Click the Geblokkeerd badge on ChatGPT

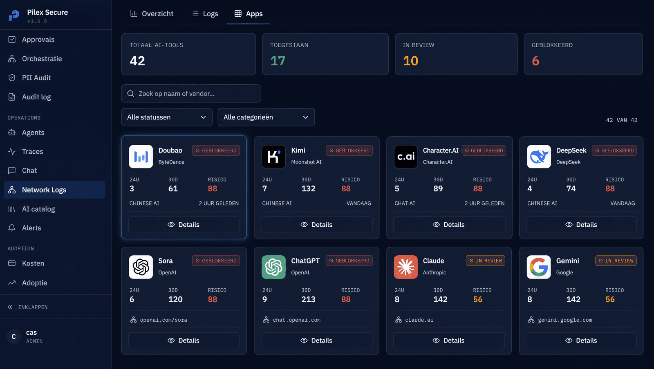(349, 261)
